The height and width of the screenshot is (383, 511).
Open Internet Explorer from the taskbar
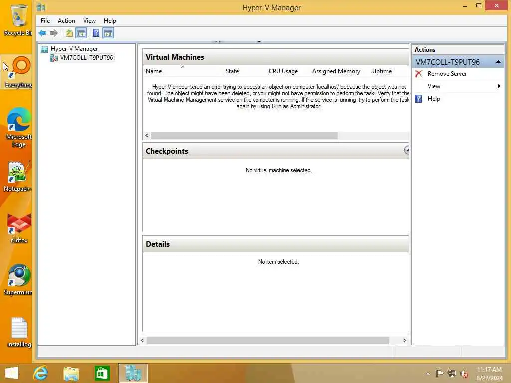coord(41,373)
